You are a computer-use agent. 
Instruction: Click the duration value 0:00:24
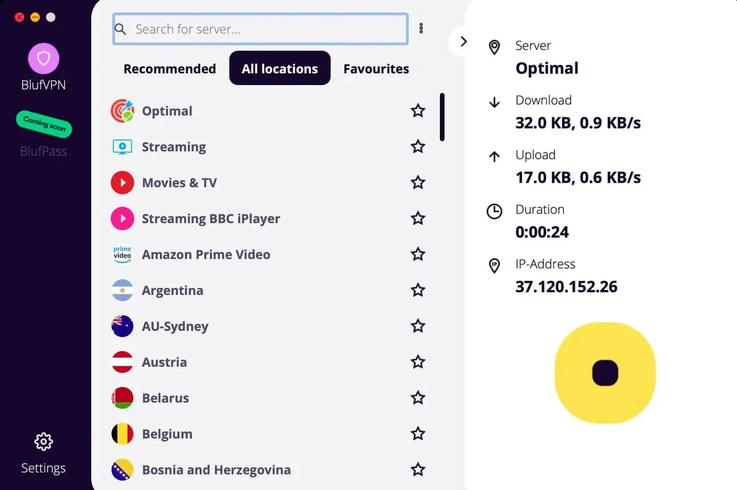pos(542,232)
